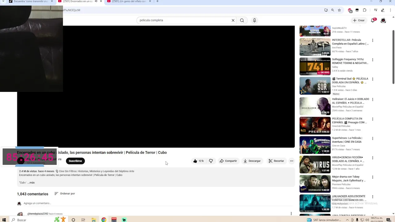Image resolution: width=395 pixels, height=222 pixels.
Task: Open the INTERSTELLAR movie thumbnail
Action: tap(315, 47)
